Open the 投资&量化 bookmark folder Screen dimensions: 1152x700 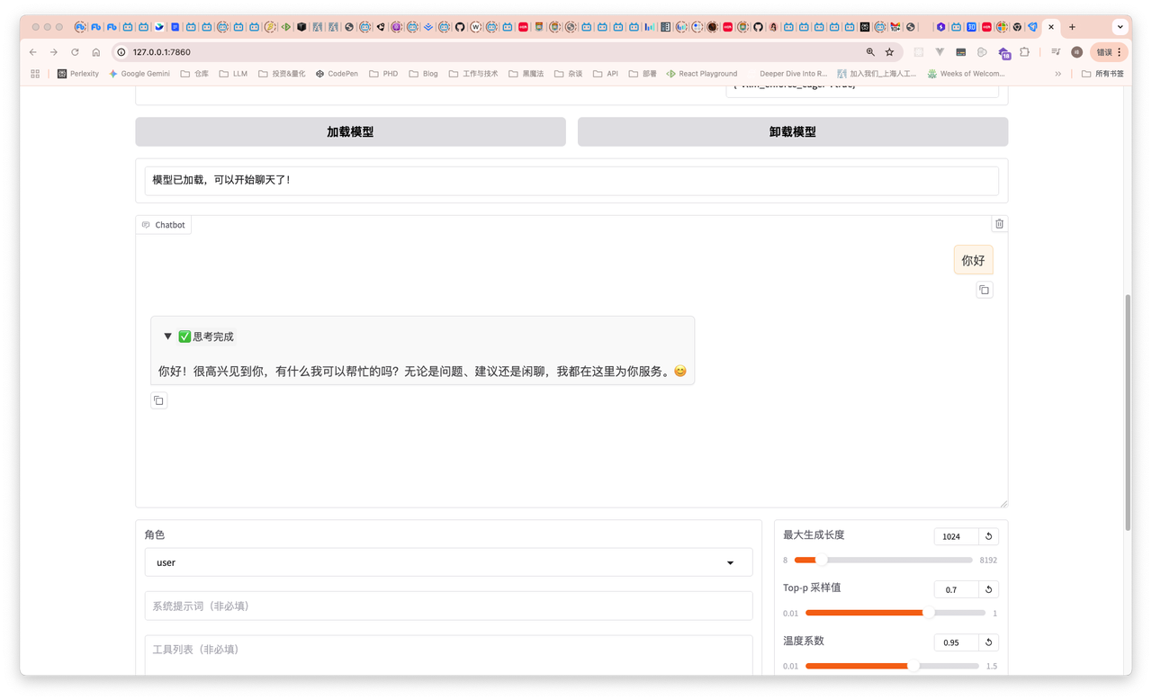point(282,74)
